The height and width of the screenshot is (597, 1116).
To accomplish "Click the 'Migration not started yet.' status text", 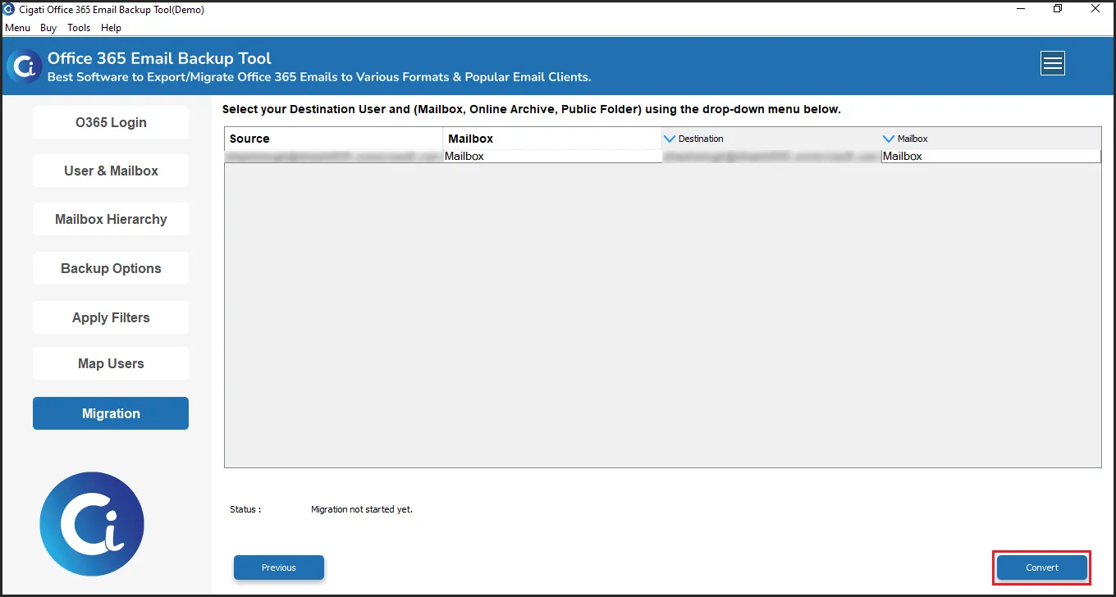I will click(362, 509).
